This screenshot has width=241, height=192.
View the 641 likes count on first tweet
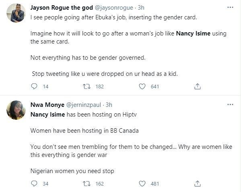[155, 86]
